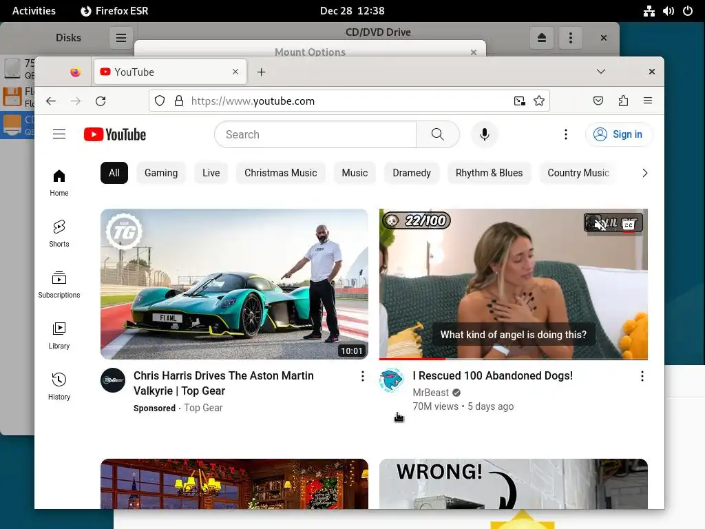
Task: Open Firefox extensions puzzle icon
Action: pos(623,101)
